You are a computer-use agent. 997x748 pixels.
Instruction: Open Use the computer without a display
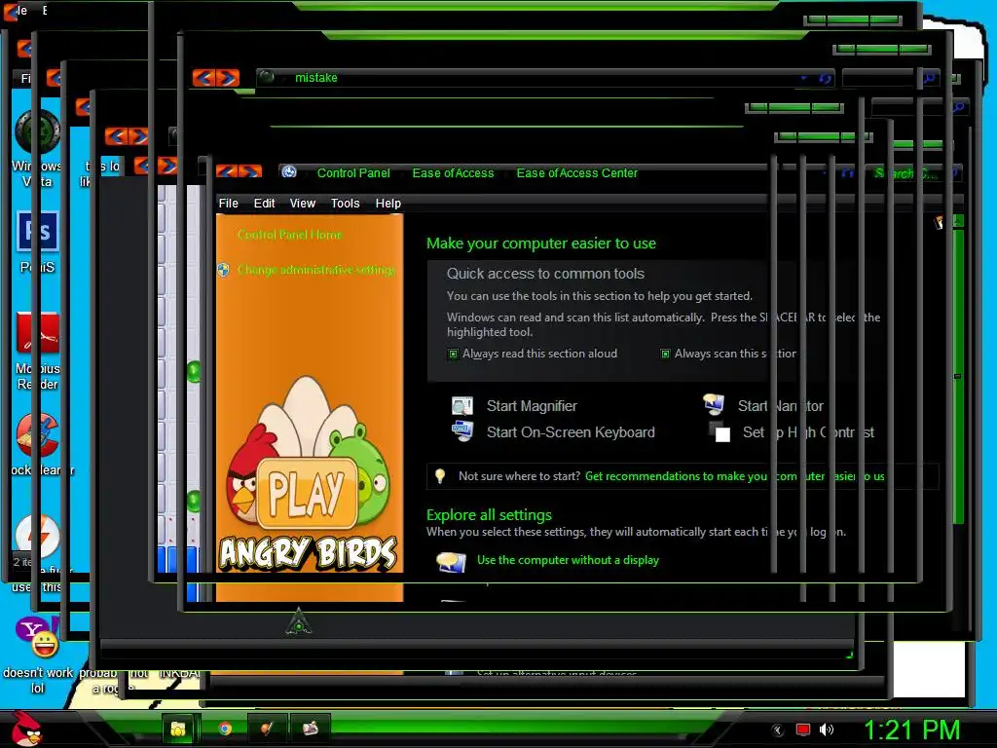point(568,560)
